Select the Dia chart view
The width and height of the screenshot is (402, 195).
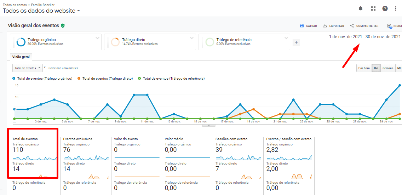(376, 68)
